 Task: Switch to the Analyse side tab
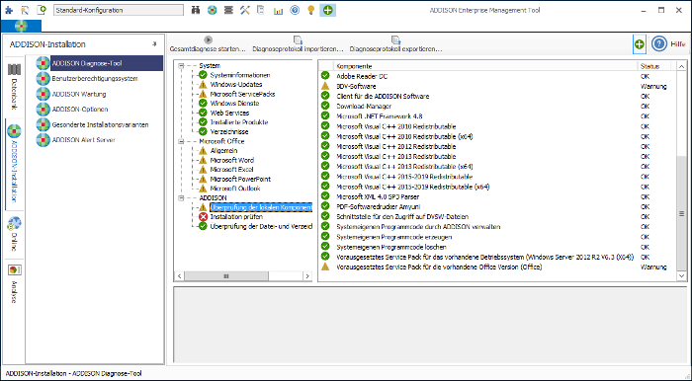(x=14, y=284)
